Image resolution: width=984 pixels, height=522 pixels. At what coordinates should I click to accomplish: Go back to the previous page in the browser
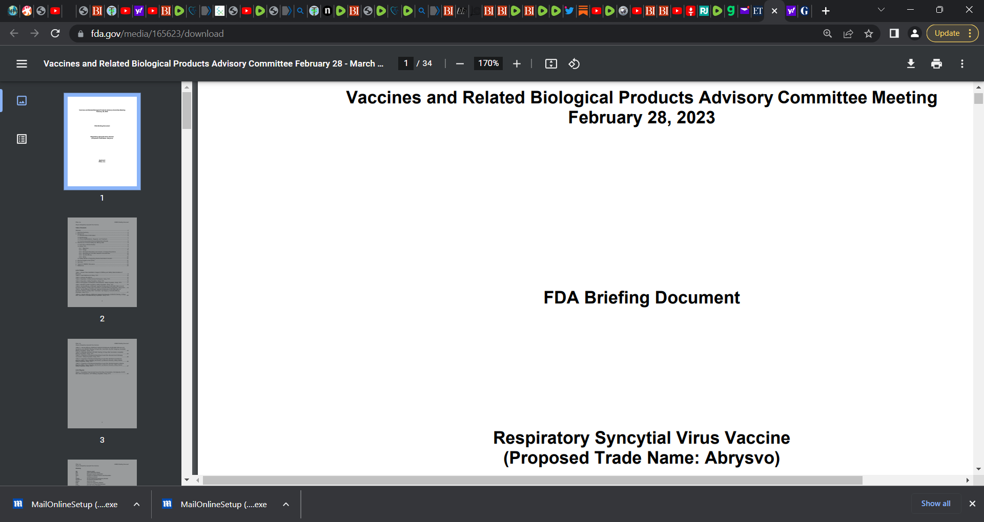[14, 33]
